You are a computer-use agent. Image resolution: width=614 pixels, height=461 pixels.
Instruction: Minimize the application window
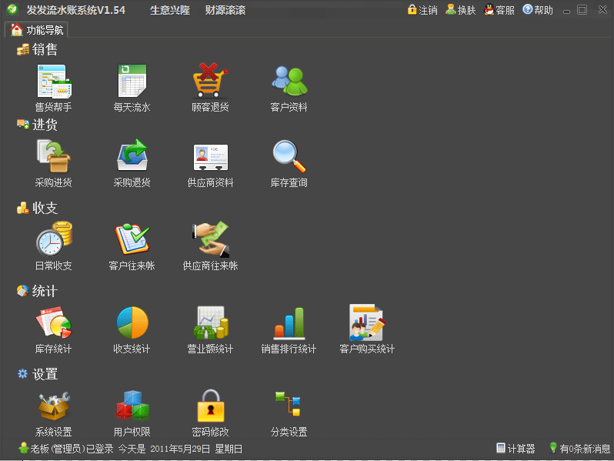point(566,12)
